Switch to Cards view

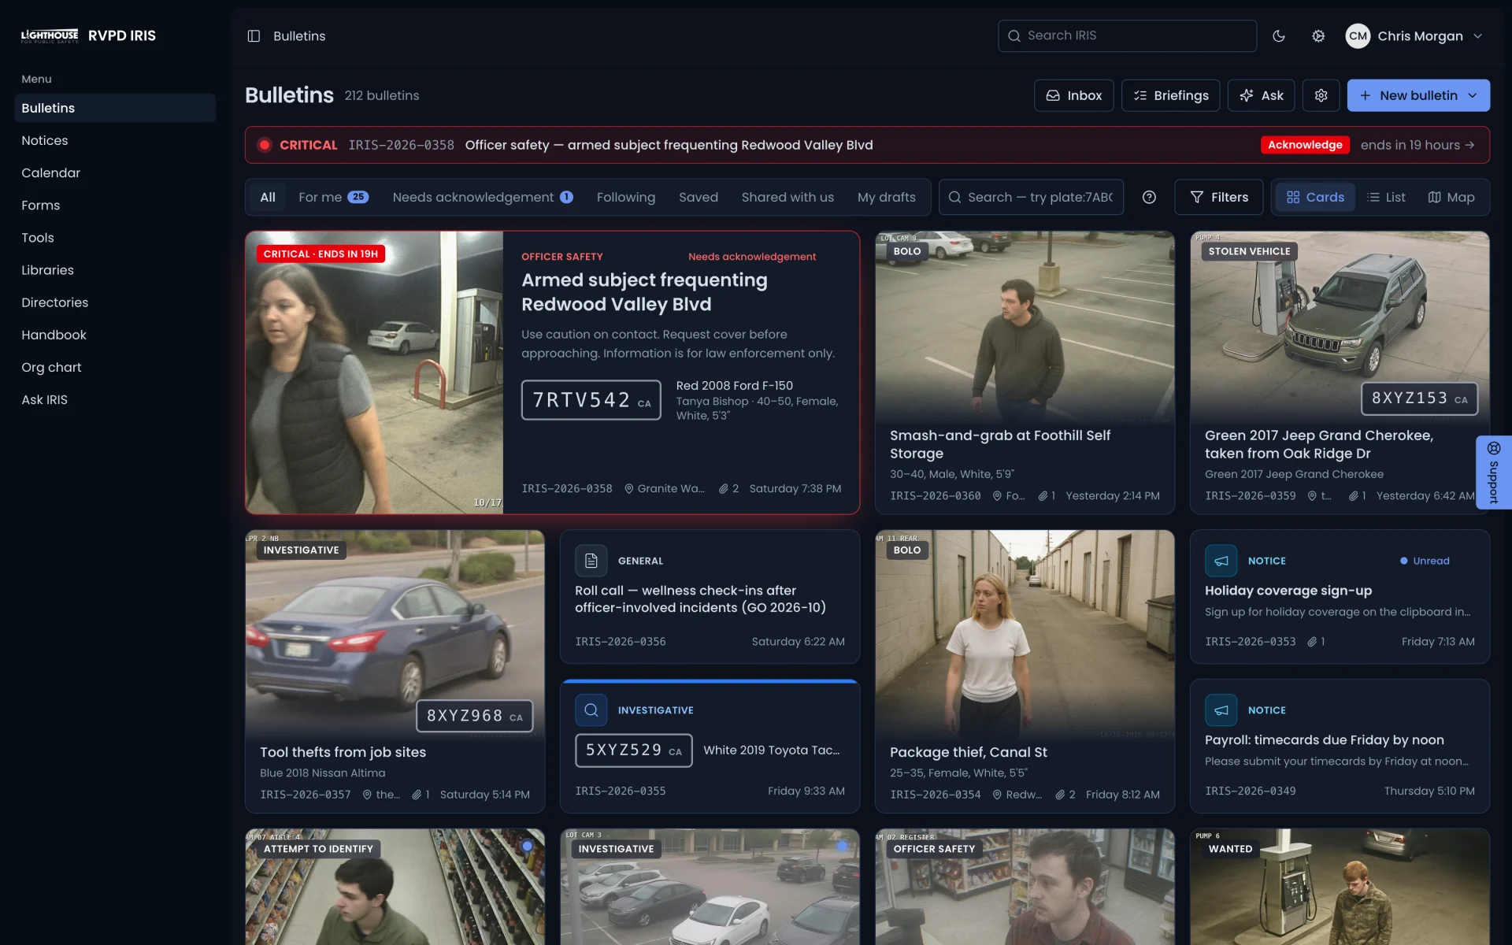[x=1315, y=198]
